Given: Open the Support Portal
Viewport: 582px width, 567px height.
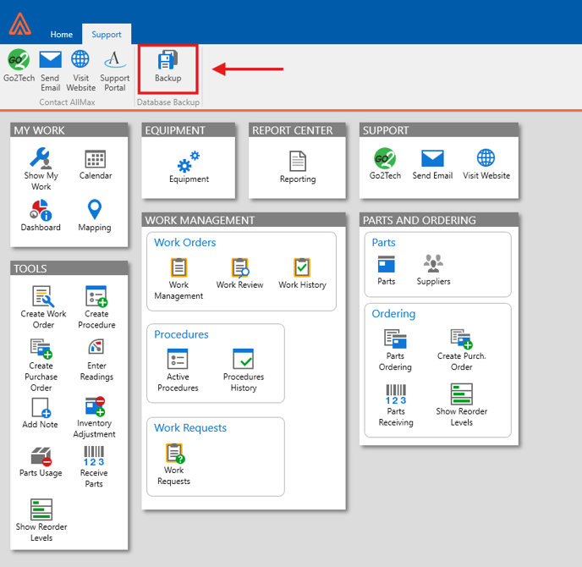Looking at the screenshot, I should pos(115,71).
